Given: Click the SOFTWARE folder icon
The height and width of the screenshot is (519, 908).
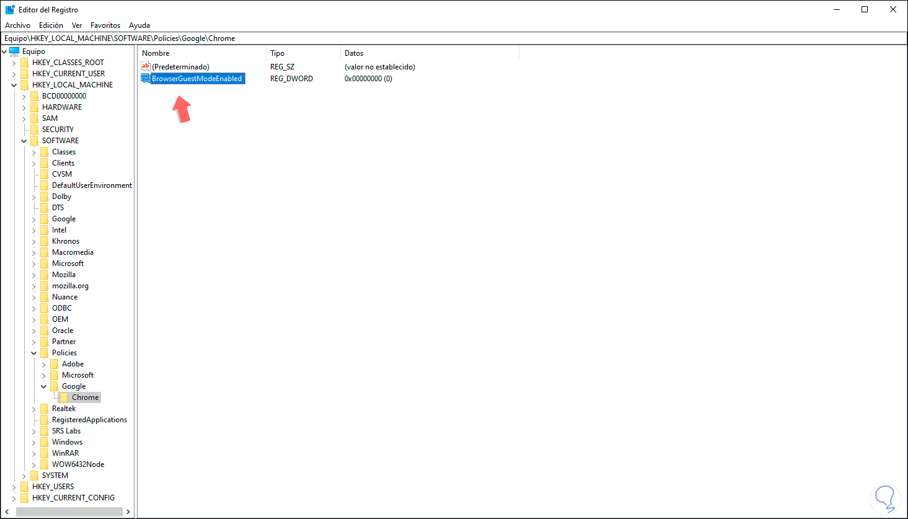Looking at the screenshot, I should 34,141.
